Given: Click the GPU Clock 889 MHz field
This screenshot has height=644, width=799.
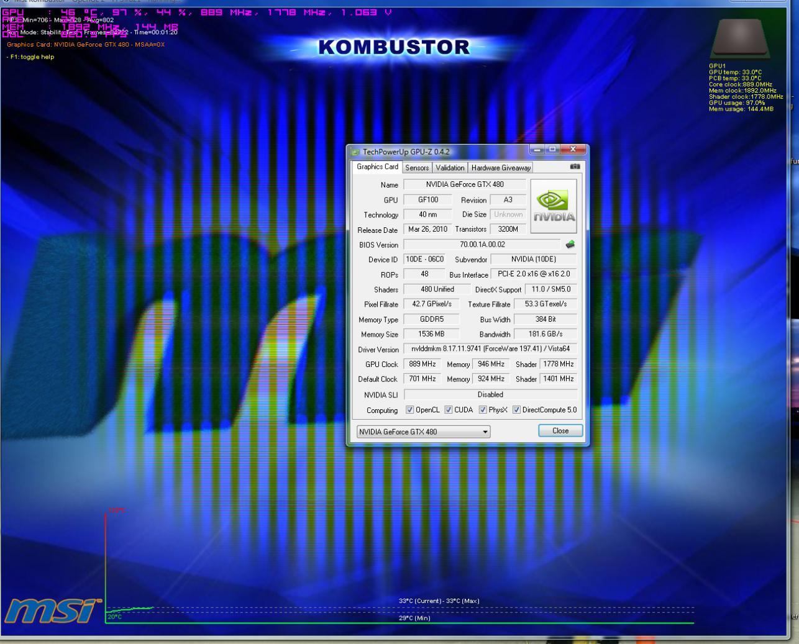Looking at the screenshot, I should point(422,364).
